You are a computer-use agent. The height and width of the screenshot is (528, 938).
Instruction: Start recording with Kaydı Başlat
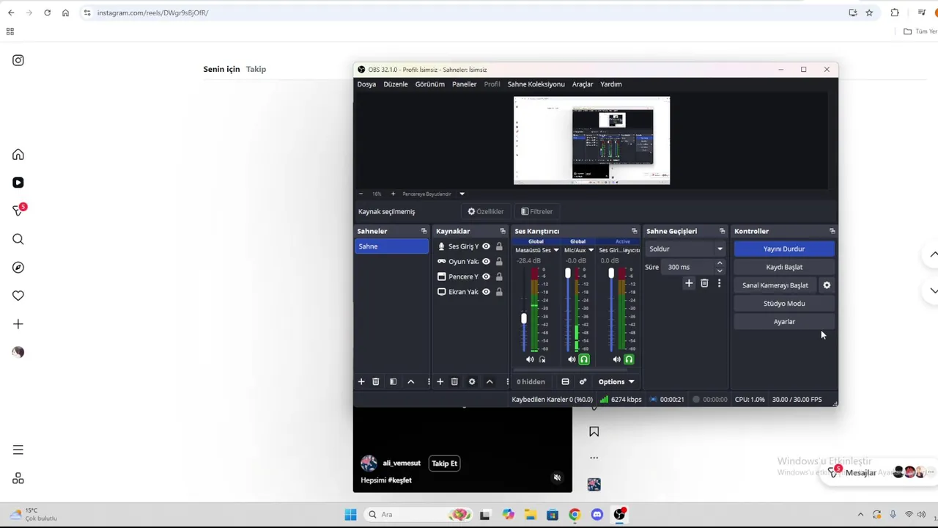coord(784,267)
